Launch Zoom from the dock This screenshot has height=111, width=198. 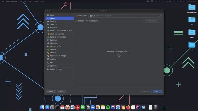point(93,107)
